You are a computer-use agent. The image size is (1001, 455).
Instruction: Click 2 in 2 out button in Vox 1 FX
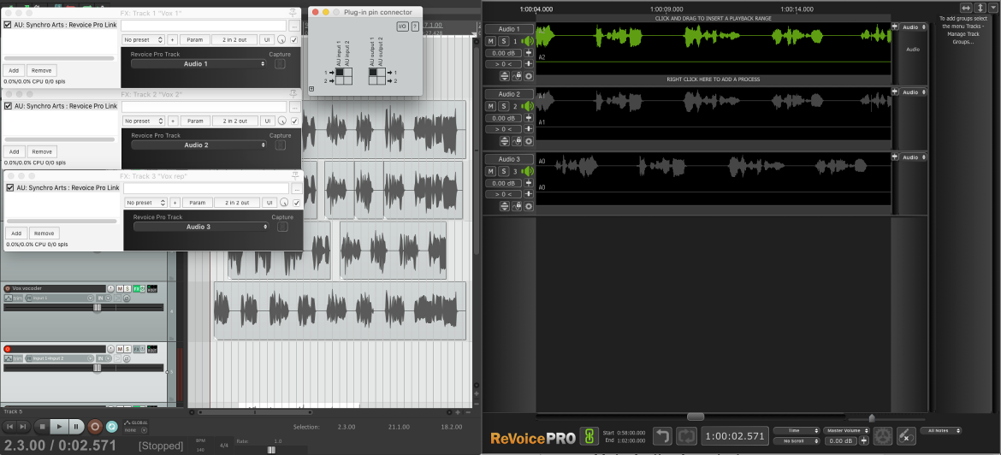[234, 39]
